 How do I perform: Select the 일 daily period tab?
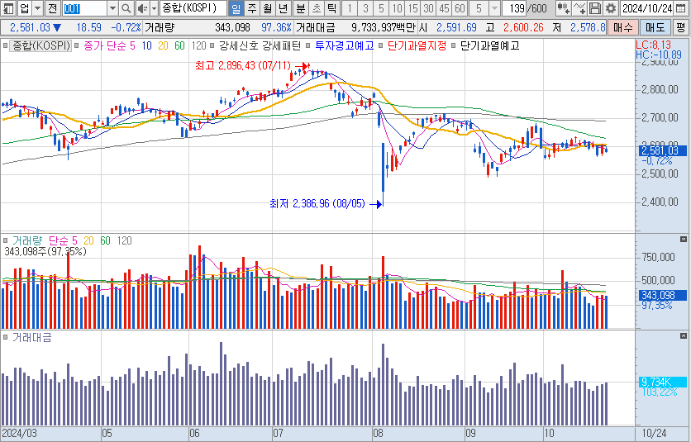click(x=236, y=8)
